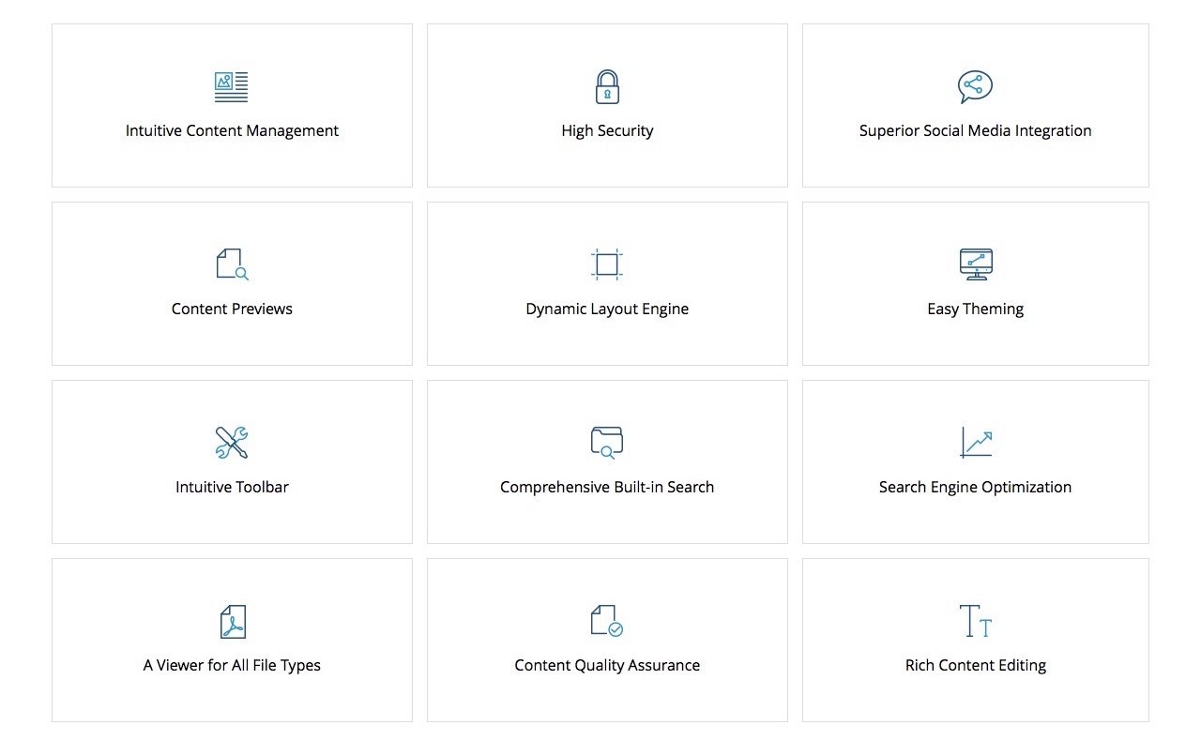Select the Dynamic Layout Engine label
Viewport: 1201px width, 740px height.
[x=607, y=310]
